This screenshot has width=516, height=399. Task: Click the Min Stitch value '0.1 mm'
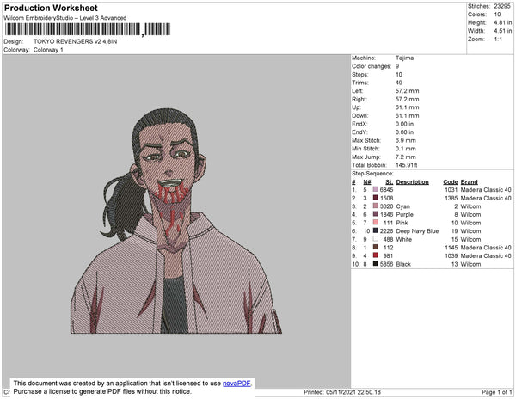405,149
